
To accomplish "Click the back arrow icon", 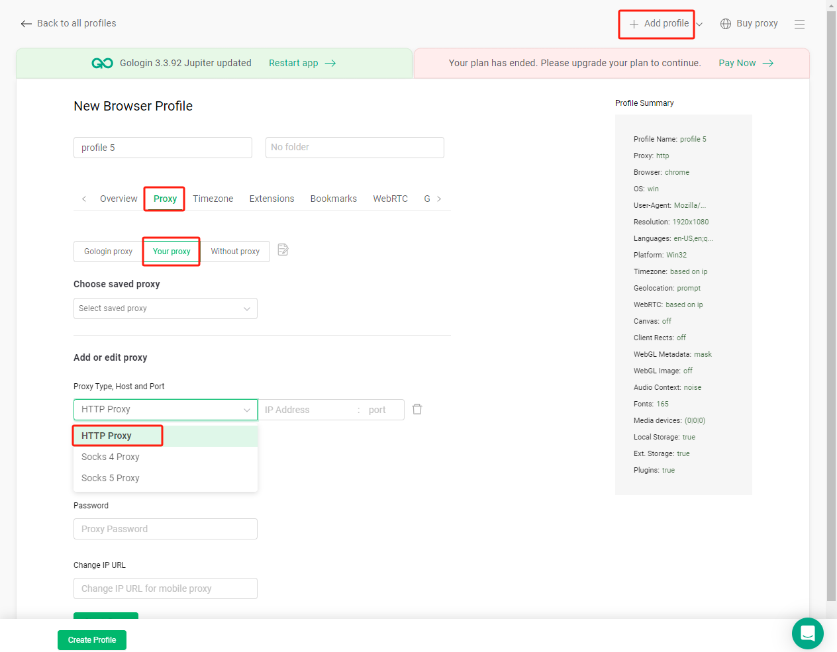I will point(26,24).
